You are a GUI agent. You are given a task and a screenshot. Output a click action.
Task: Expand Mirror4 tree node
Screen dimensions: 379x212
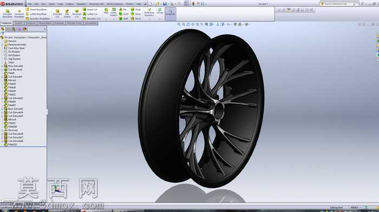click(2, 120)
